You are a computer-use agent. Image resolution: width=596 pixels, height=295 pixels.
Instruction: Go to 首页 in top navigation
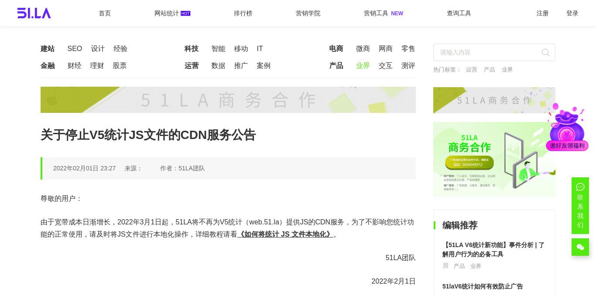pyautogui.click(x=105, y=13)
